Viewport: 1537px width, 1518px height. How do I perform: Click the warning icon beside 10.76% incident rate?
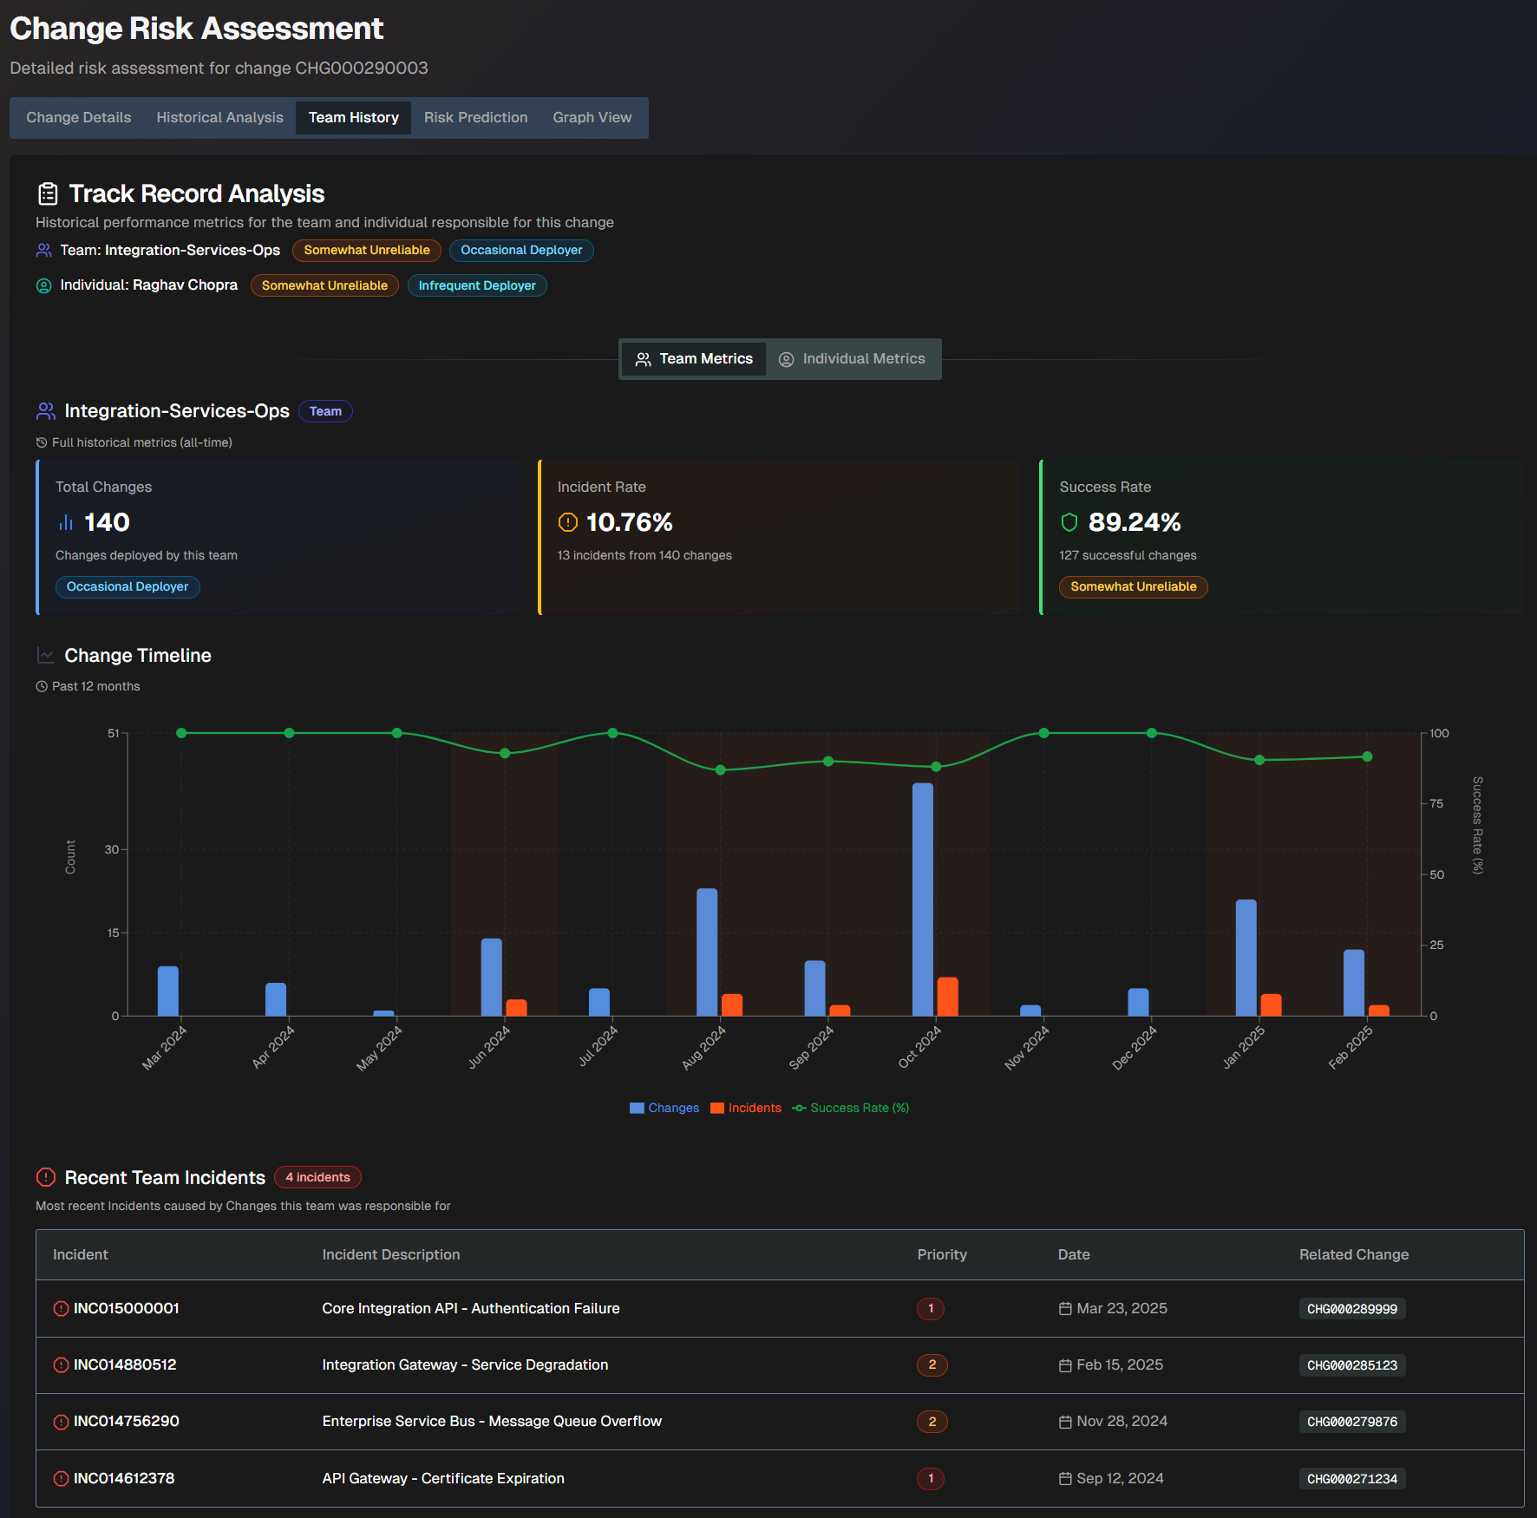click(567, 522)
